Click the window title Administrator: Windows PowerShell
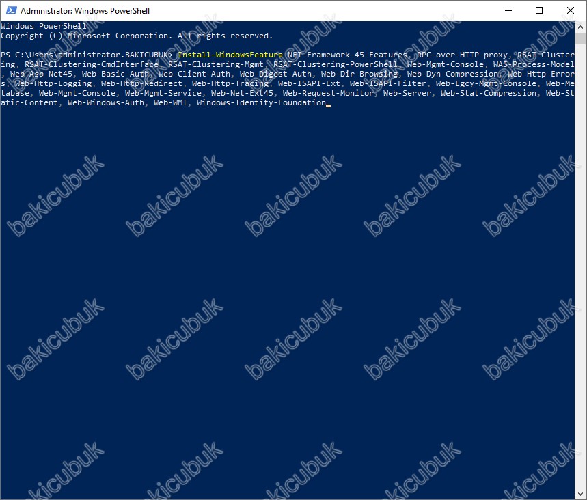 pyautogui.click(x=85, y=10)
